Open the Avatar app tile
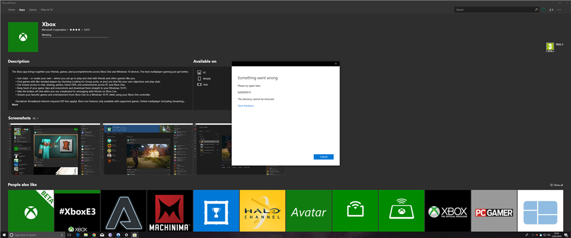Viewport: 571px width, 238px height. (x=309, y=210)
